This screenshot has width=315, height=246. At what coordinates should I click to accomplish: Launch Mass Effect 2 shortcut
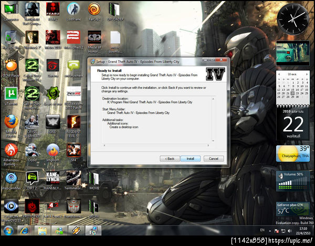pos(73,40)
